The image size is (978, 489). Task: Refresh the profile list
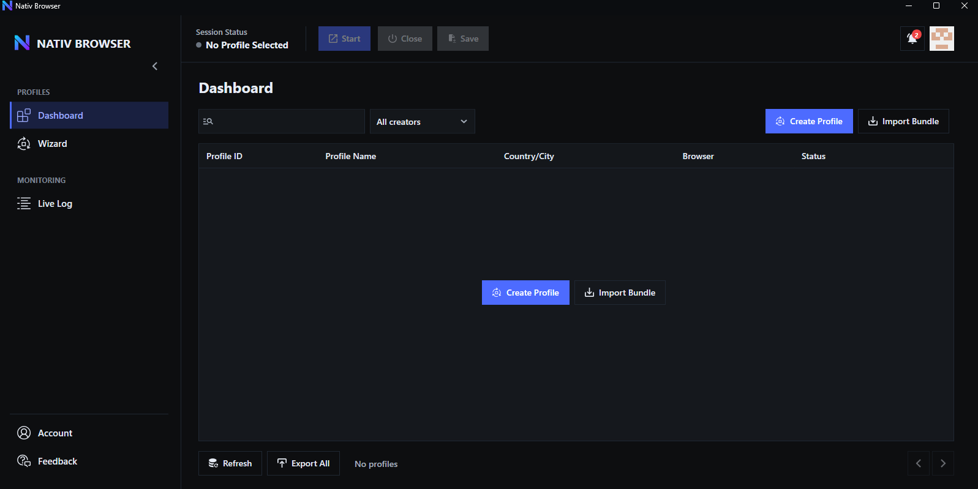click(x=230, y=463)
